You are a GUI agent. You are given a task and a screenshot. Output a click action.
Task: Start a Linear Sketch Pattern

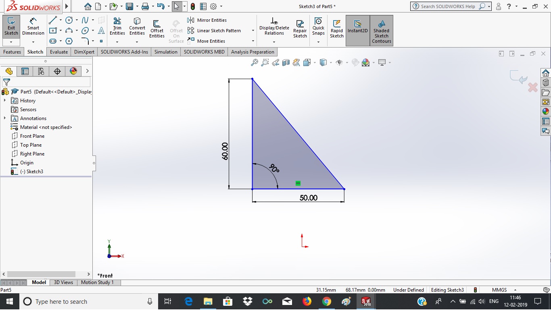(x=214, y=31)
